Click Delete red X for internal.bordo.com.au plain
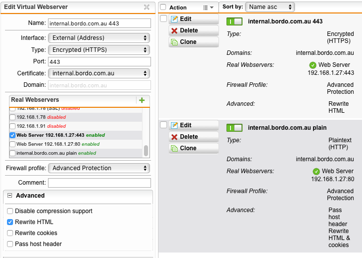This screenshot has height=258, width=362. coord(174,137)
